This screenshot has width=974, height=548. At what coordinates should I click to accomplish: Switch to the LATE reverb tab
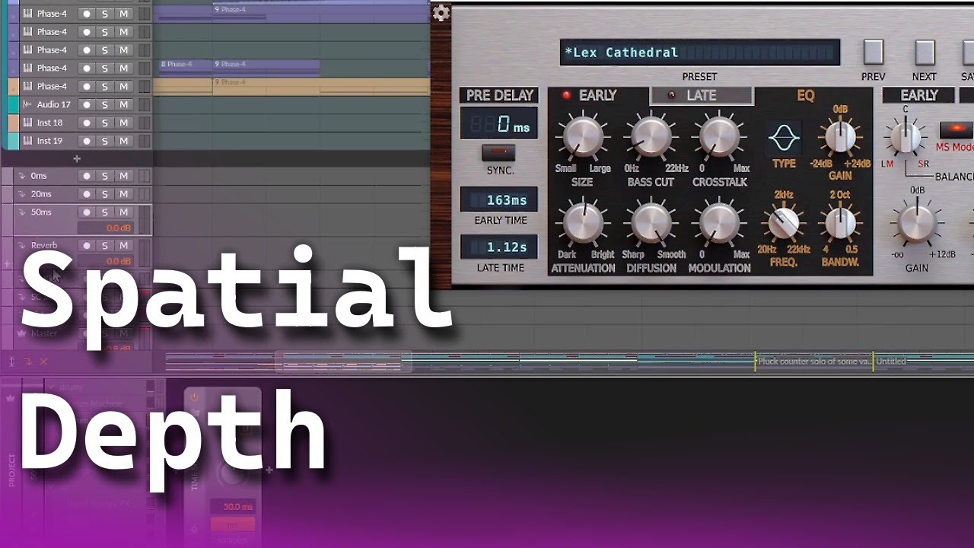click(701, 96)
